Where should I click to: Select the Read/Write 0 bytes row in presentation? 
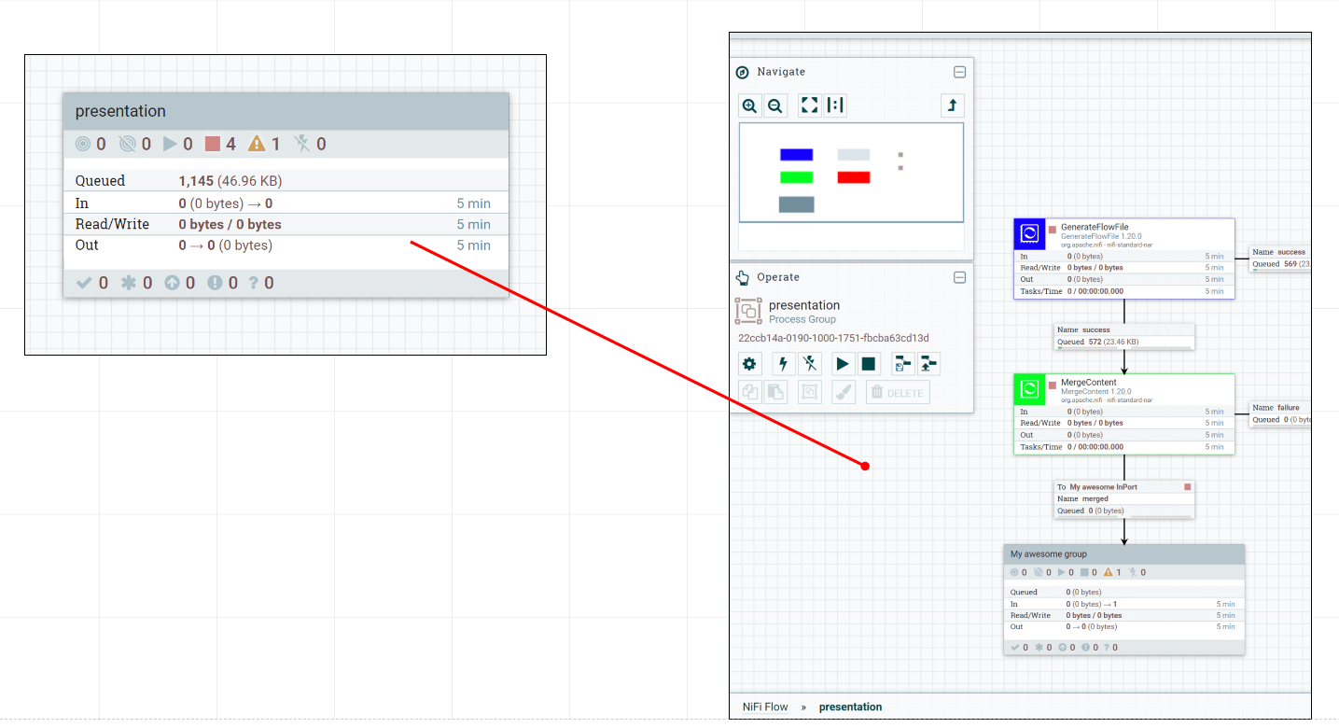pyautogui.click(x=286, y=224)
